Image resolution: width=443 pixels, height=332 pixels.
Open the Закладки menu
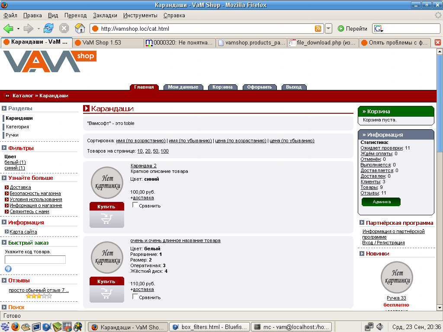point(105,15)
